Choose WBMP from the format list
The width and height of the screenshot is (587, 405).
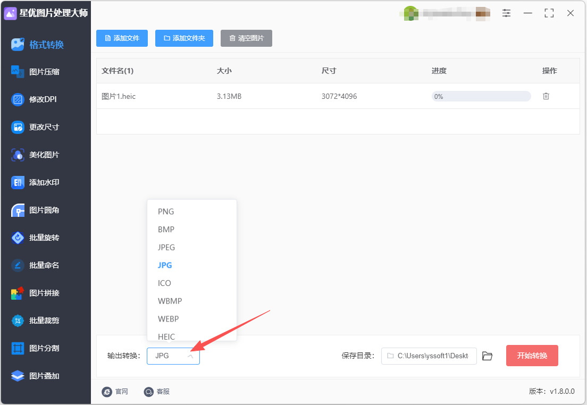(x=191, y=301)
